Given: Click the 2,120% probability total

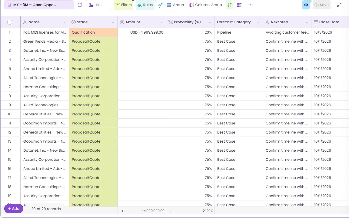Looking at the screenshot, I should pos(208,211).
